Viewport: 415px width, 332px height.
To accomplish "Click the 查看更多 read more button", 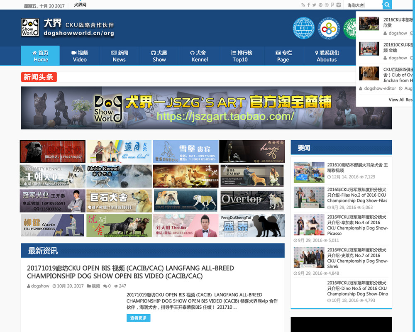I will pyautogui.click(x=138, y=318).
